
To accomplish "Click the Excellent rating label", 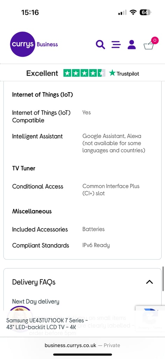I will 42,73.
